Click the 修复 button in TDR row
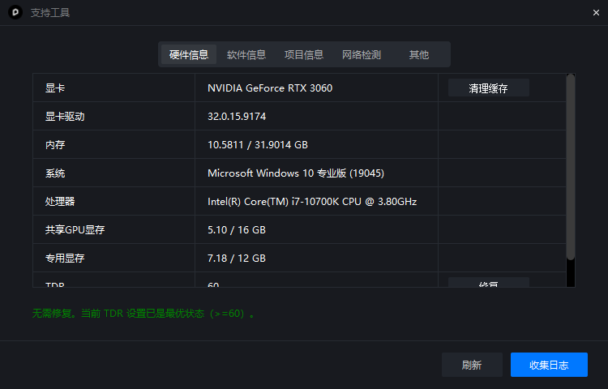Image resolution: width=608 pixels, height=389 pixels. [x=488, y=283]
